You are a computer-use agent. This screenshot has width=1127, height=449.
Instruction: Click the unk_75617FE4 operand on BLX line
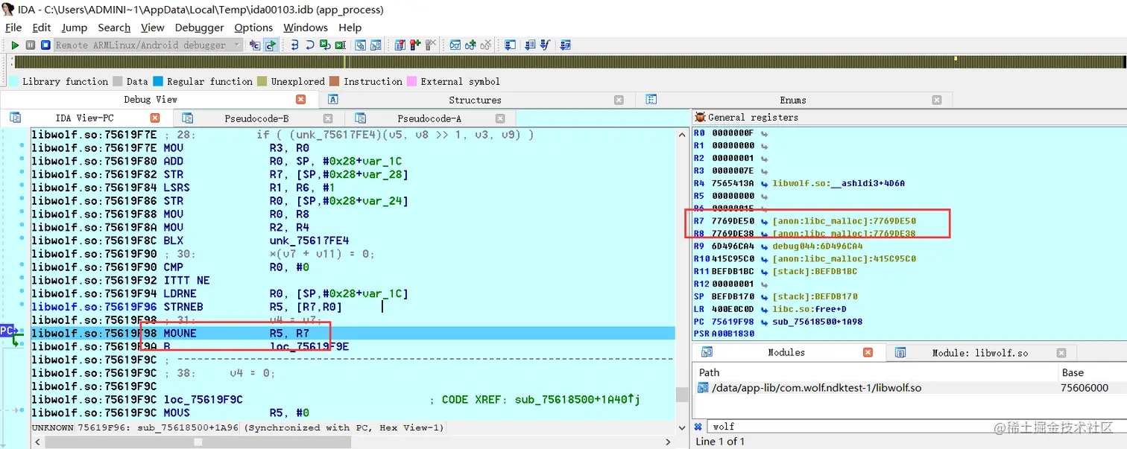pos(309,241)
